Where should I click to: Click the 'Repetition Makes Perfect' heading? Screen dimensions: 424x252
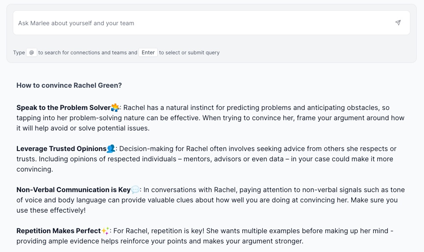coord(59,231)
